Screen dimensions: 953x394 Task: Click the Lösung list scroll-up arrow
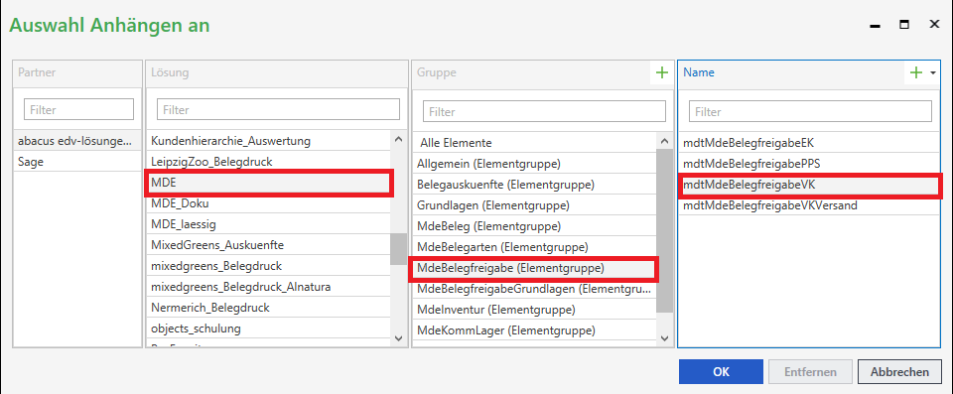pos(398,140)
